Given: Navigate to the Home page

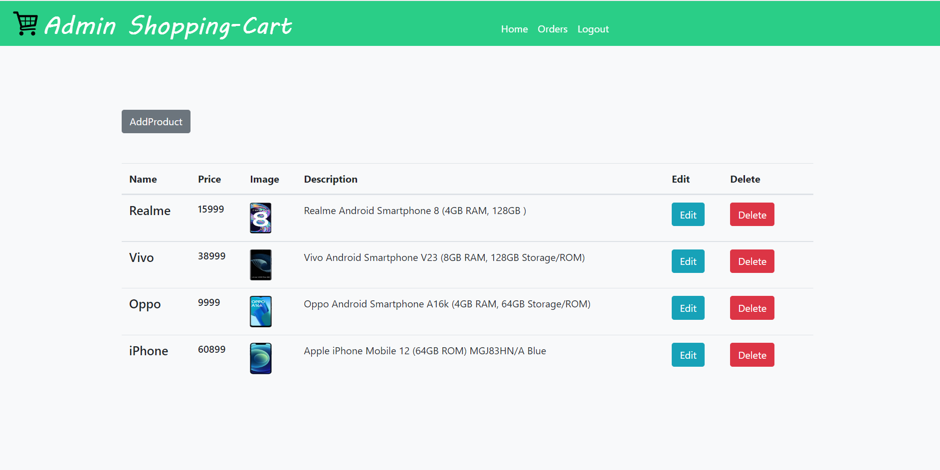Looking at the screenshot, I should [514, 29].
